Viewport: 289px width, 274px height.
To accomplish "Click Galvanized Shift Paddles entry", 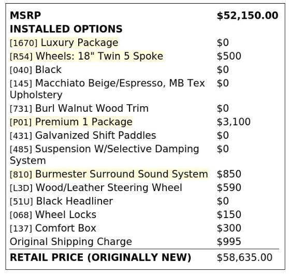I will [x=83, y=135].
